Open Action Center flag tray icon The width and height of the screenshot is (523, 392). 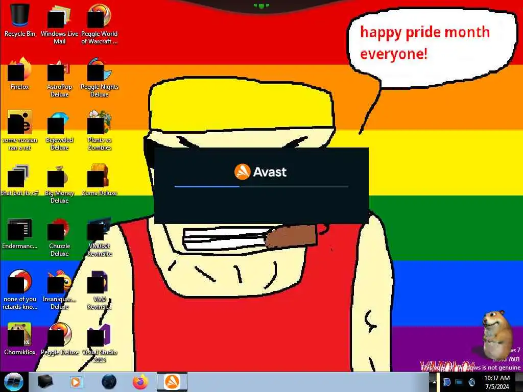(x=446, y=382)
